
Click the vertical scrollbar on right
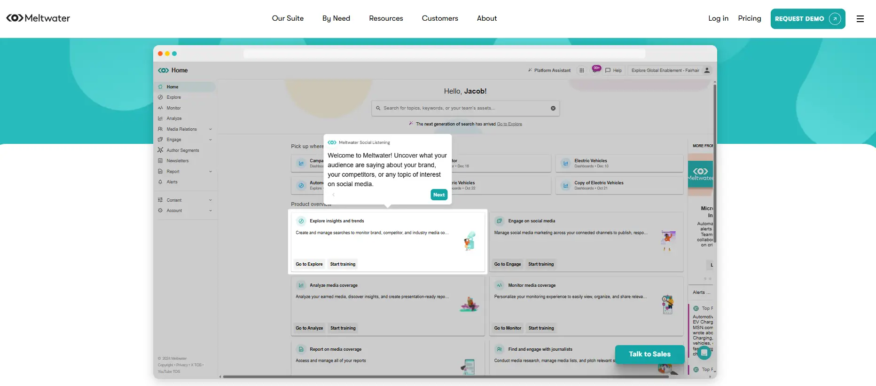tap(715, 163)
